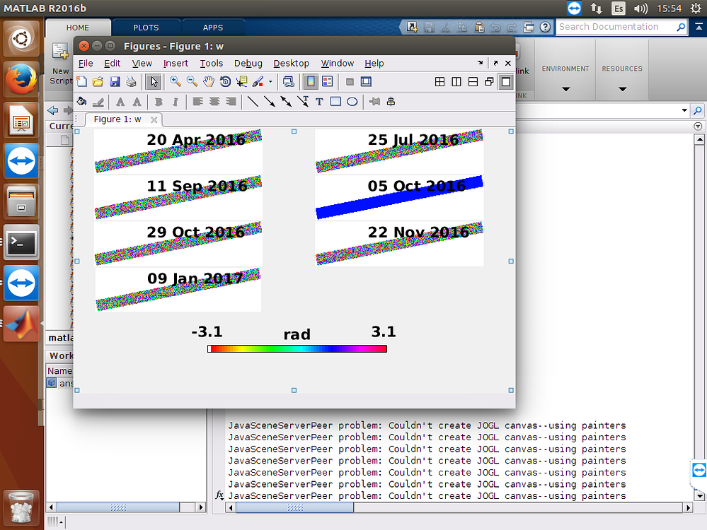Viewport: 707px width, 530px height.
Task: Switch to the APPS ribbon tab
Action: tap(213, 28)
